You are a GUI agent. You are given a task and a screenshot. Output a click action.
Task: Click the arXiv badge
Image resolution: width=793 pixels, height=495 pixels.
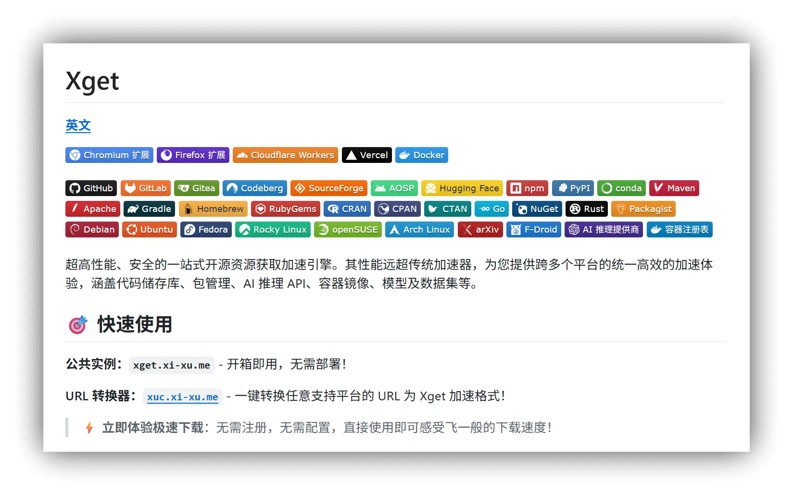[x=480, y=230]
